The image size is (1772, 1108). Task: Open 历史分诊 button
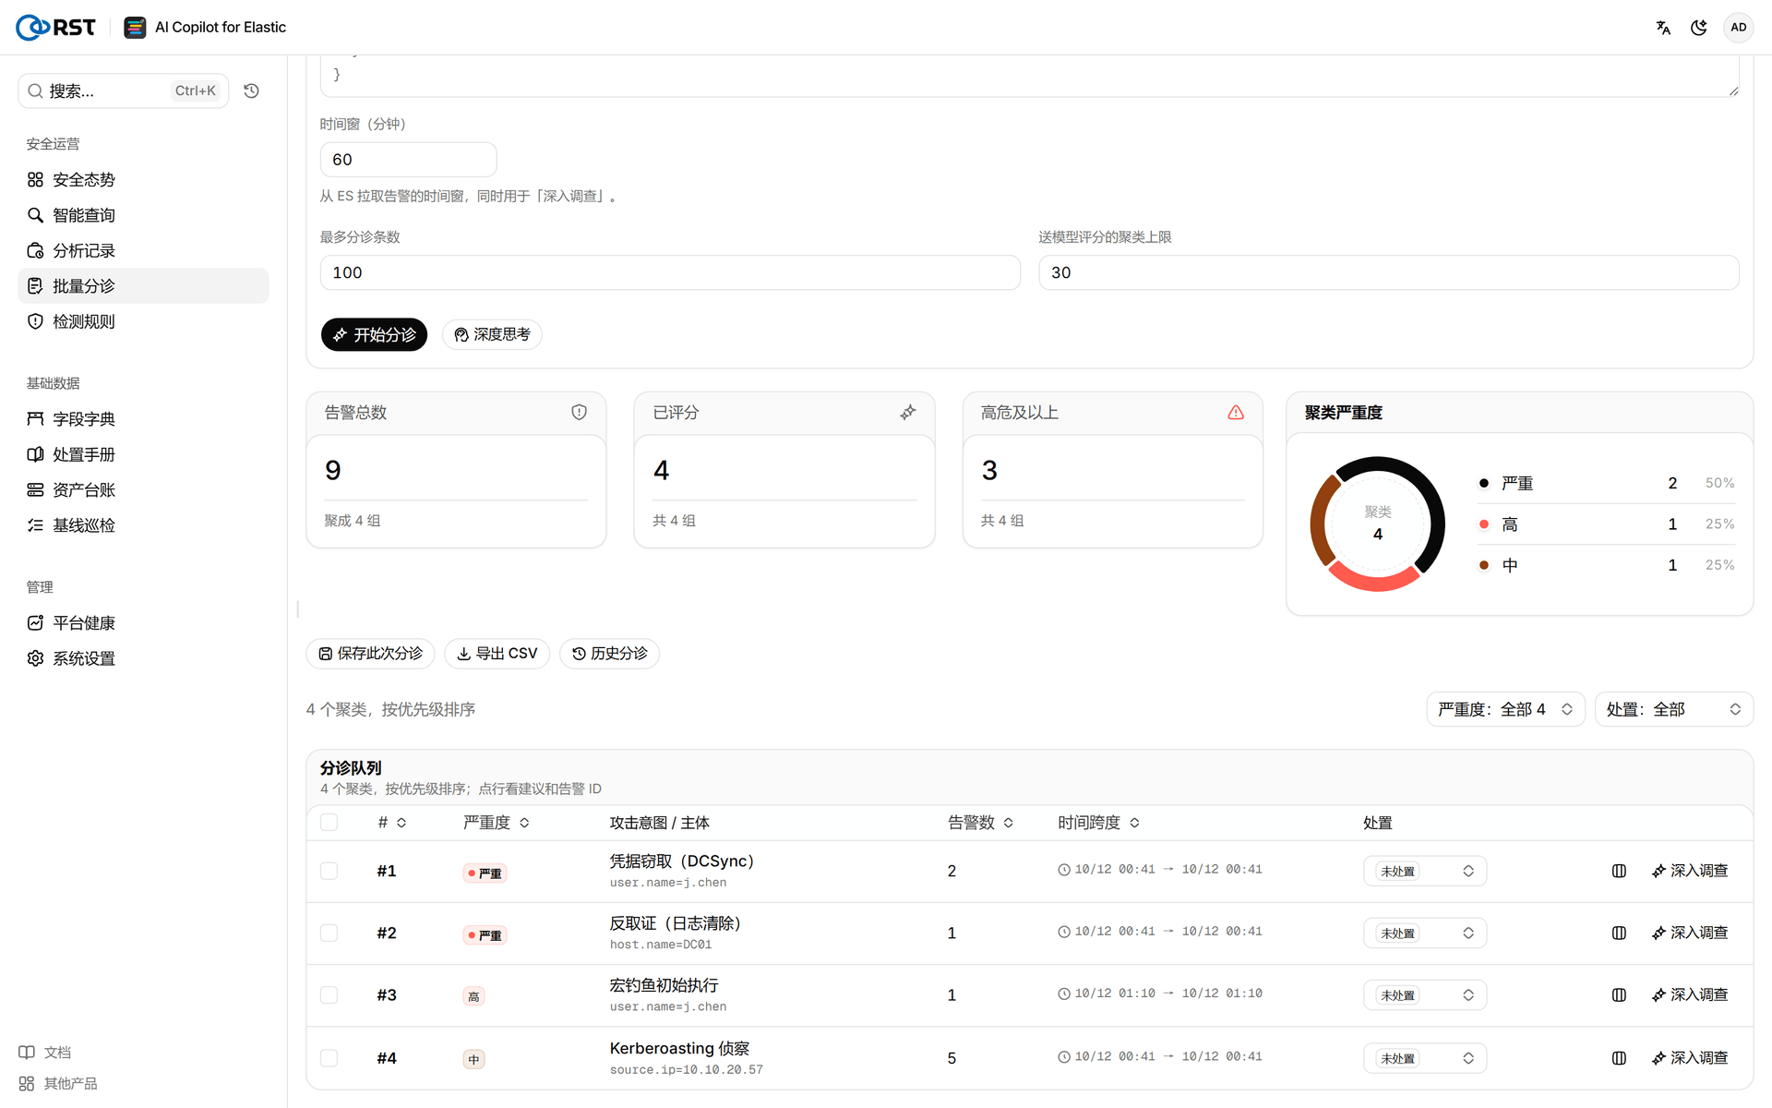click(x=609, y=654)
